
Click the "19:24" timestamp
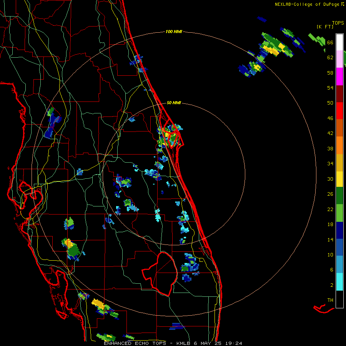click(x=234, y=343)
